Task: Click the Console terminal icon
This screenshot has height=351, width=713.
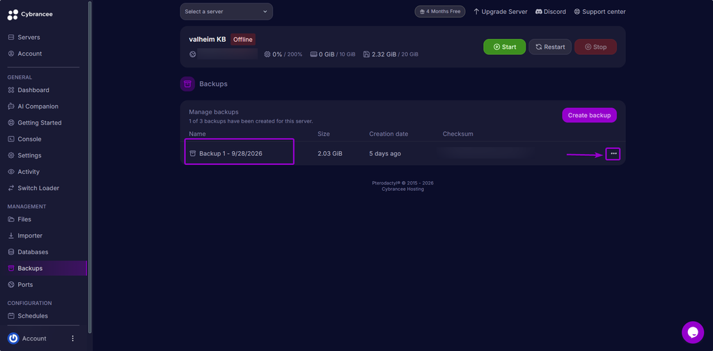Action: coord(11,139)
